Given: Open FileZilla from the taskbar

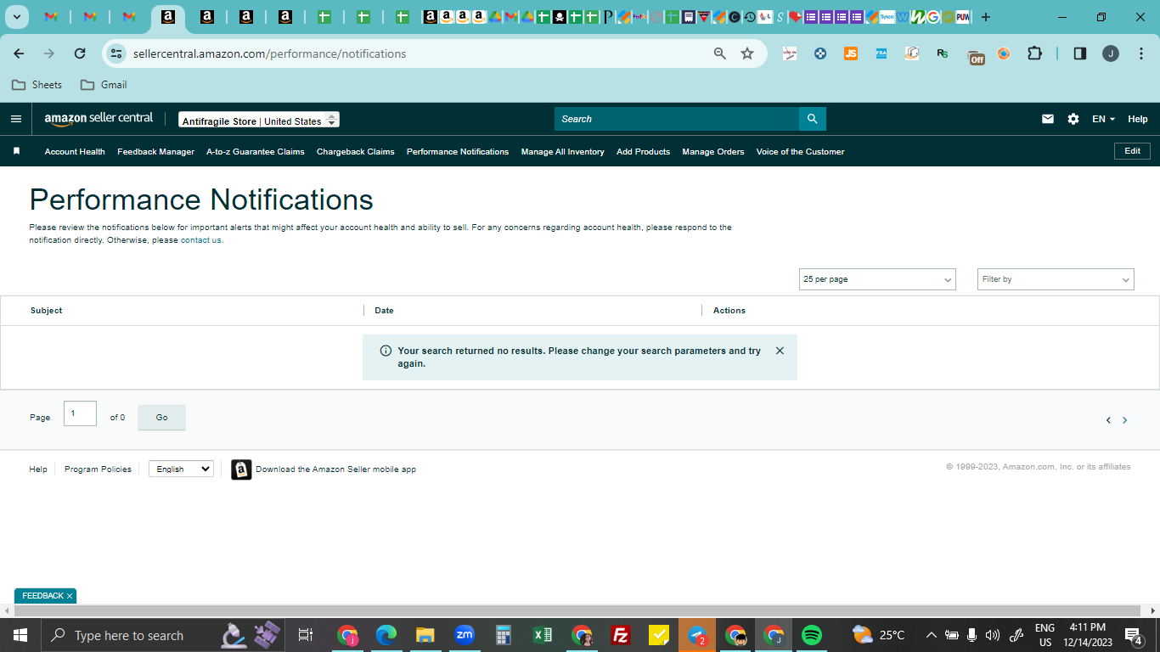Looking at the screenshot, I should pyautogui.click(x=621, y=635).
